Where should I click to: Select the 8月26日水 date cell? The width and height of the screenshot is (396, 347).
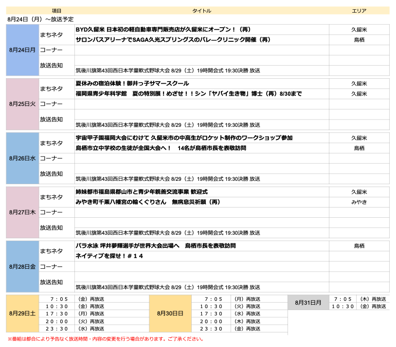(x=22, y=158)
